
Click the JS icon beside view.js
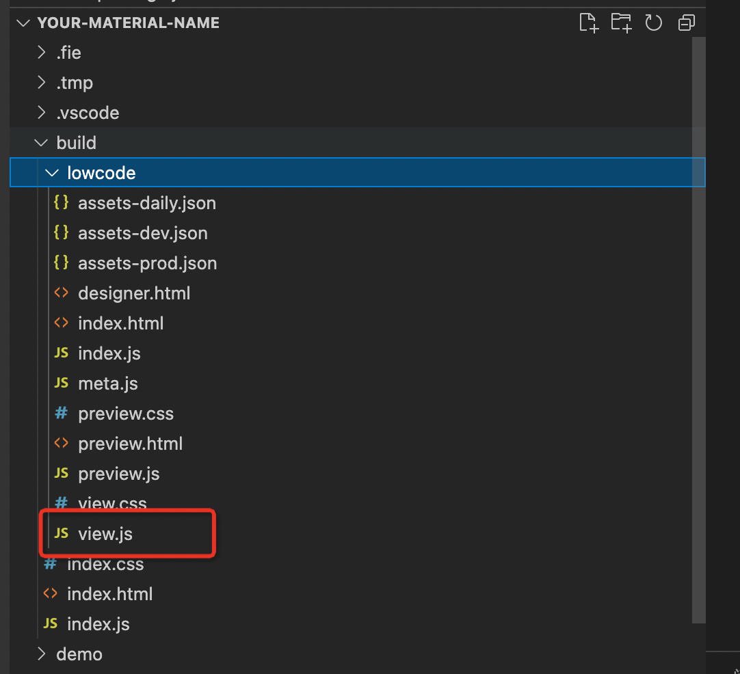(62, 533)
